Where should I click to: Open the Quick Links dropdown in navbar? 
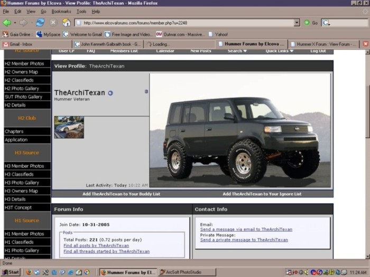point(280,51)
